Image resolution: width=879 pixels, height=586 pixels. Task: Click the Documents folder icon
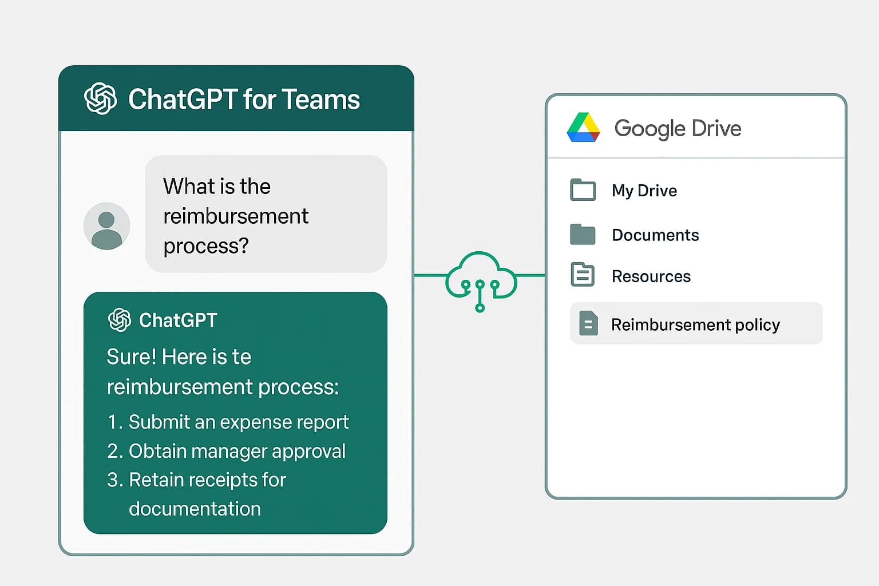click(582, 234)
